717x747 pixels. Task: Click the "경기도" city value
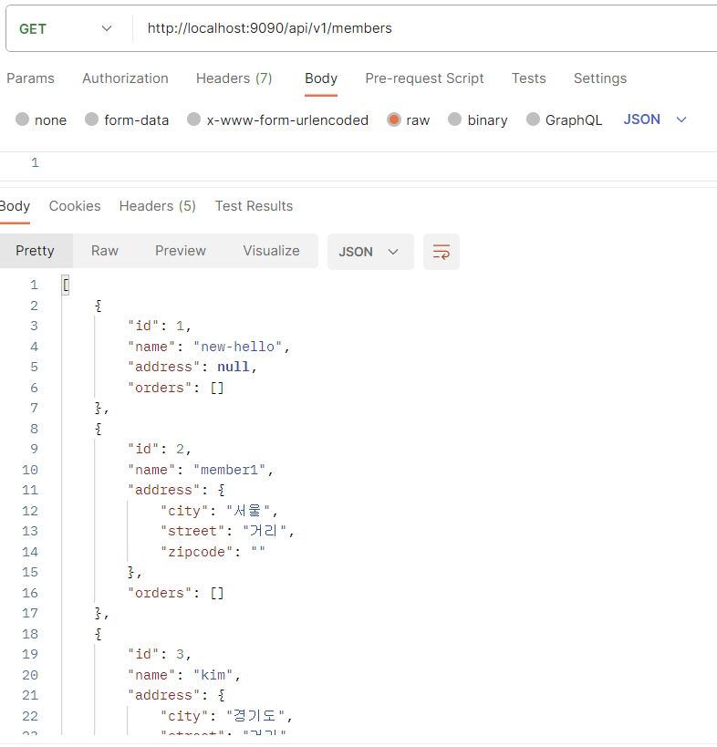pos(255,716)
